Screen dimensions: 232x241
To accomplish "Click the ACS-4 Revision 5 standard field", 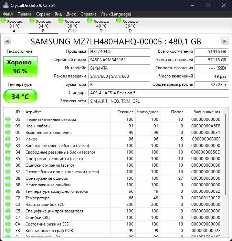I will point(158,93).
